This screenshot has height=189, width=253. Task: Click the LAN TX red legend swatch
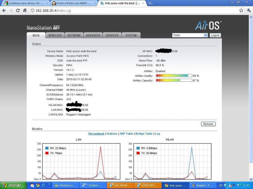[47, 153]
